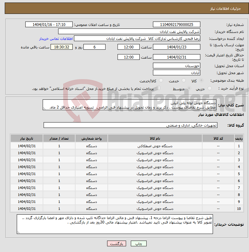Click the نام کالا column header
This screenshot has width=249, height=252.
(155, 138)
